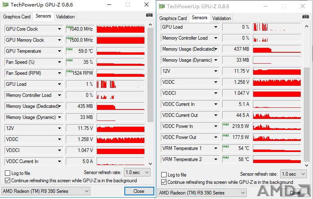Viewport: 313px width, 199px height.
Task: Click the 177.5 W power out value
Action: pyautogui.click(x=236, y=137)
